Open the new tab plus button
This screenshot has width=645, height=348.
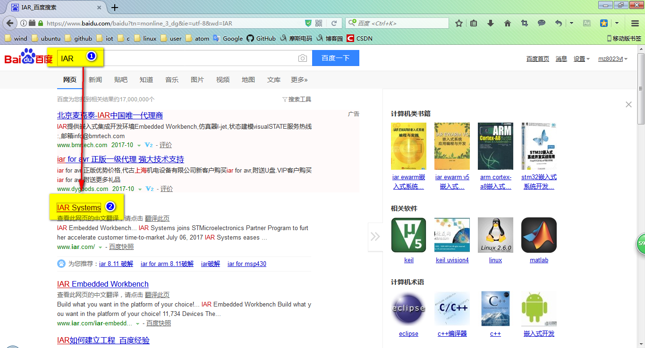point(115,8)
